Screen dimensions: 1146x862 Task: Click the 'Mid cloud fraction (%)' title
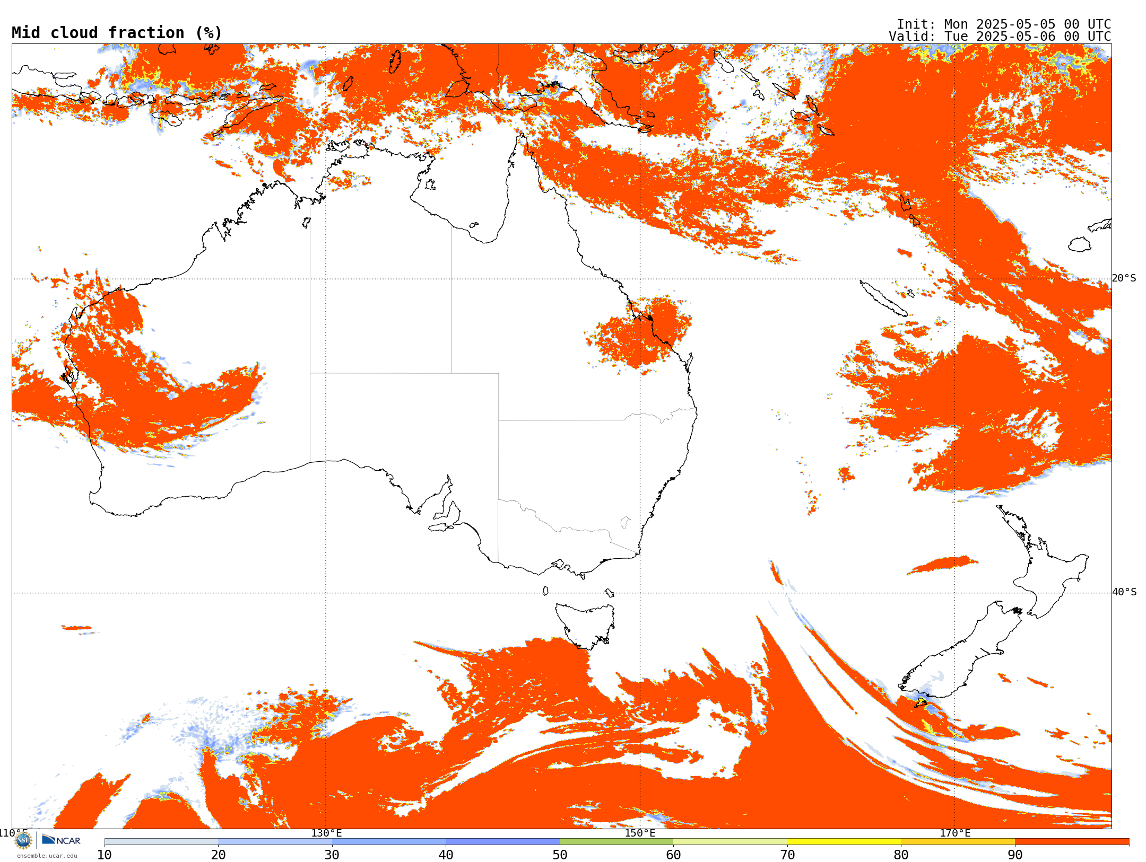117,33
